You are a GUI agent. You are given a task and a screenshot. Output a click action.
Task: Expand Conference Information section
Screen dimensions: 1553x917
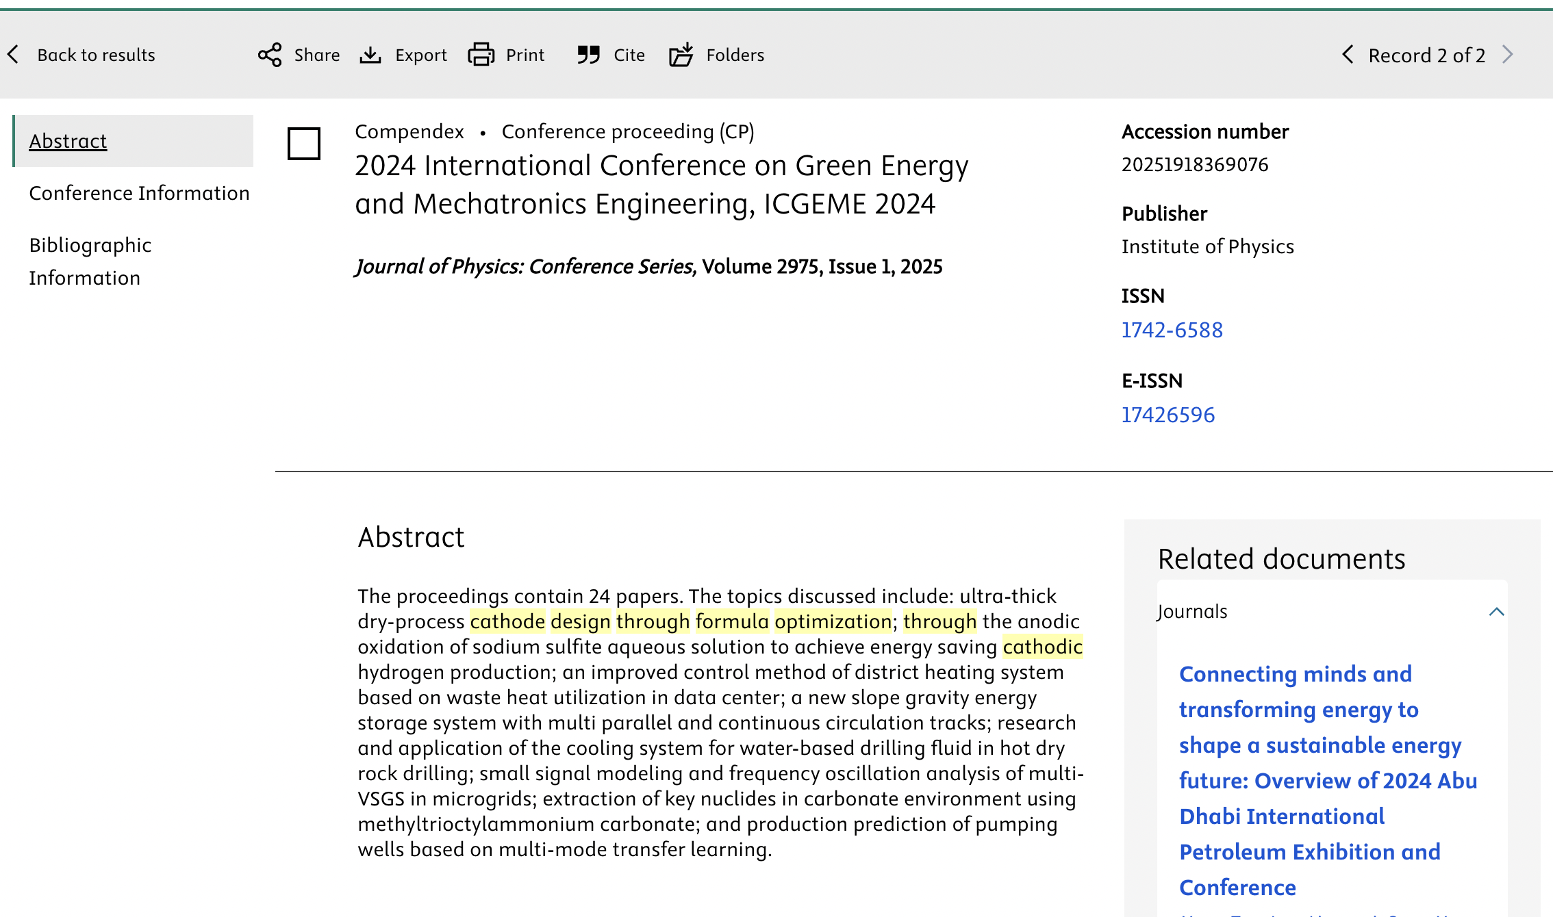tap(139, 192)
